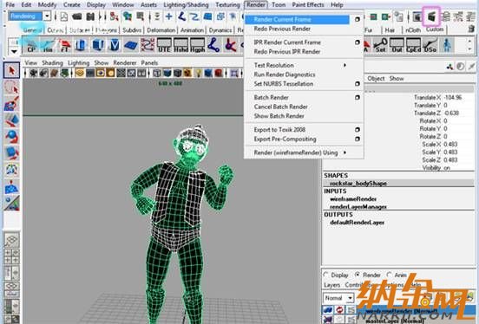Open the Rendering menu set dropdown
479x324 pixels.
point(47,16)
